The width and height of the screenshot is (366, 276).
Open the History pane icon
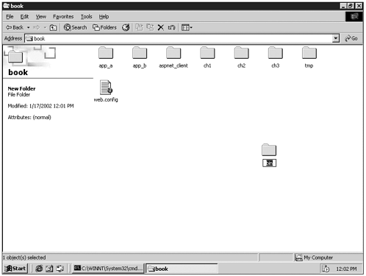[126, 27]
